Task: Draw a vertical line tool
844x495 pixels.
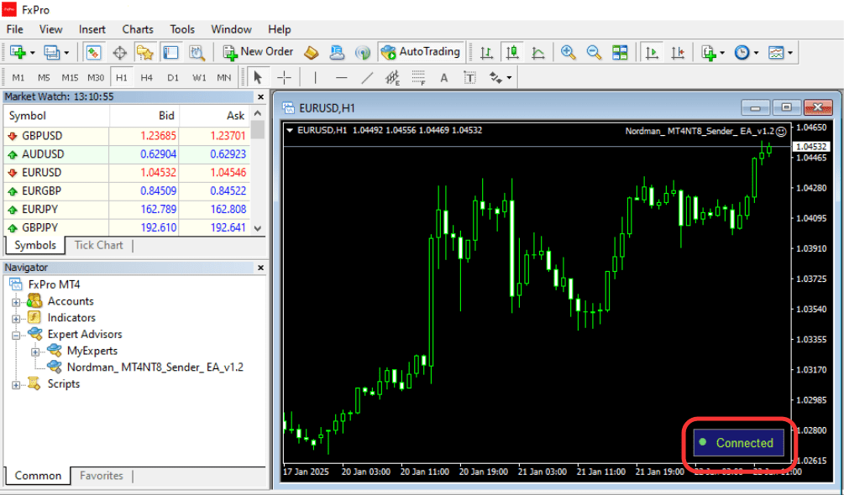Action: coord(315,77)
